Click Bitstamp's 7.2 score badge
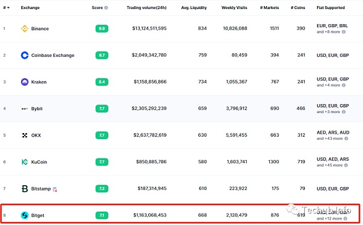This screenshot has height=225, width=363. [102, 189]
